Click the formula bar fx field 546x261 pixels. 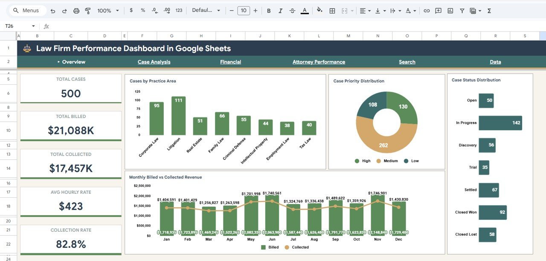tap(46, 26)
